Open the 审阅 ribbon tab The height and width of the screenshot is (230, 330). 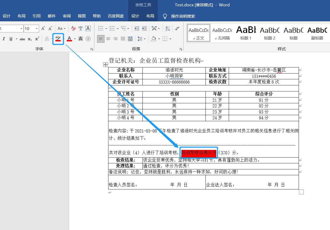67,16
